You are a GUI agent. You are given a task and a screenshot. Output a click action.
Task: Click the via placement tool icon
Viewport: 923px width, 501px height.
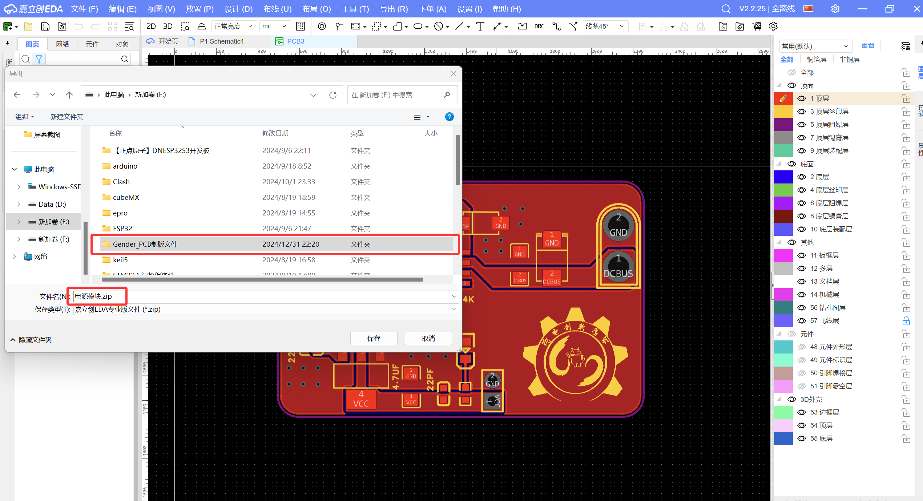(x=322, y=27)
